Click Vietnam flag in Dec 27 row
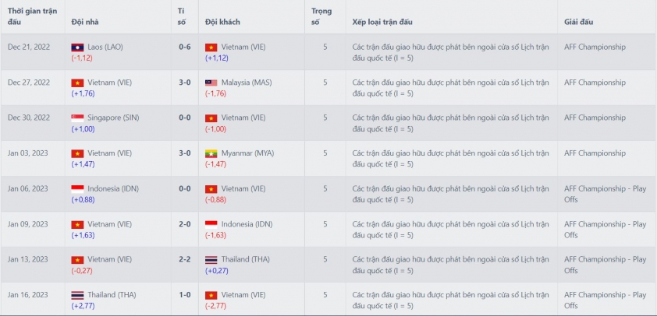Screen dimensions: 657x316 pyautogui.click(x=77, y=83)
